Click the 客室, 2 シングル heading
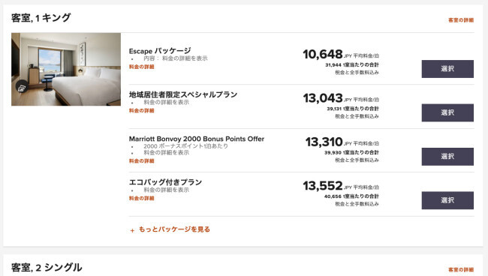Image resolution: width=488 pixels, height=276 pixels. tap(47, 268)
